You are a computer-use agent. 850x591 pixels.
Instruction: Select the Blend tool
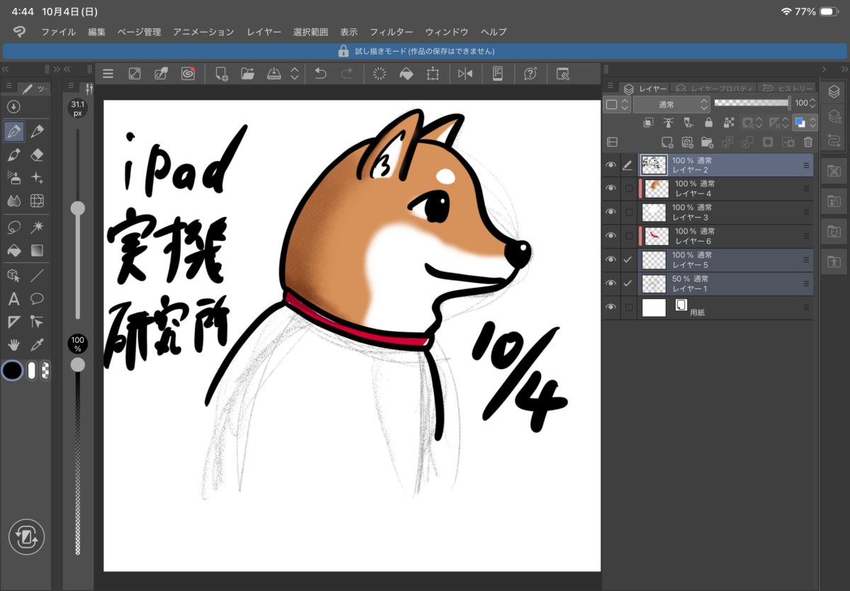[13, 201]
